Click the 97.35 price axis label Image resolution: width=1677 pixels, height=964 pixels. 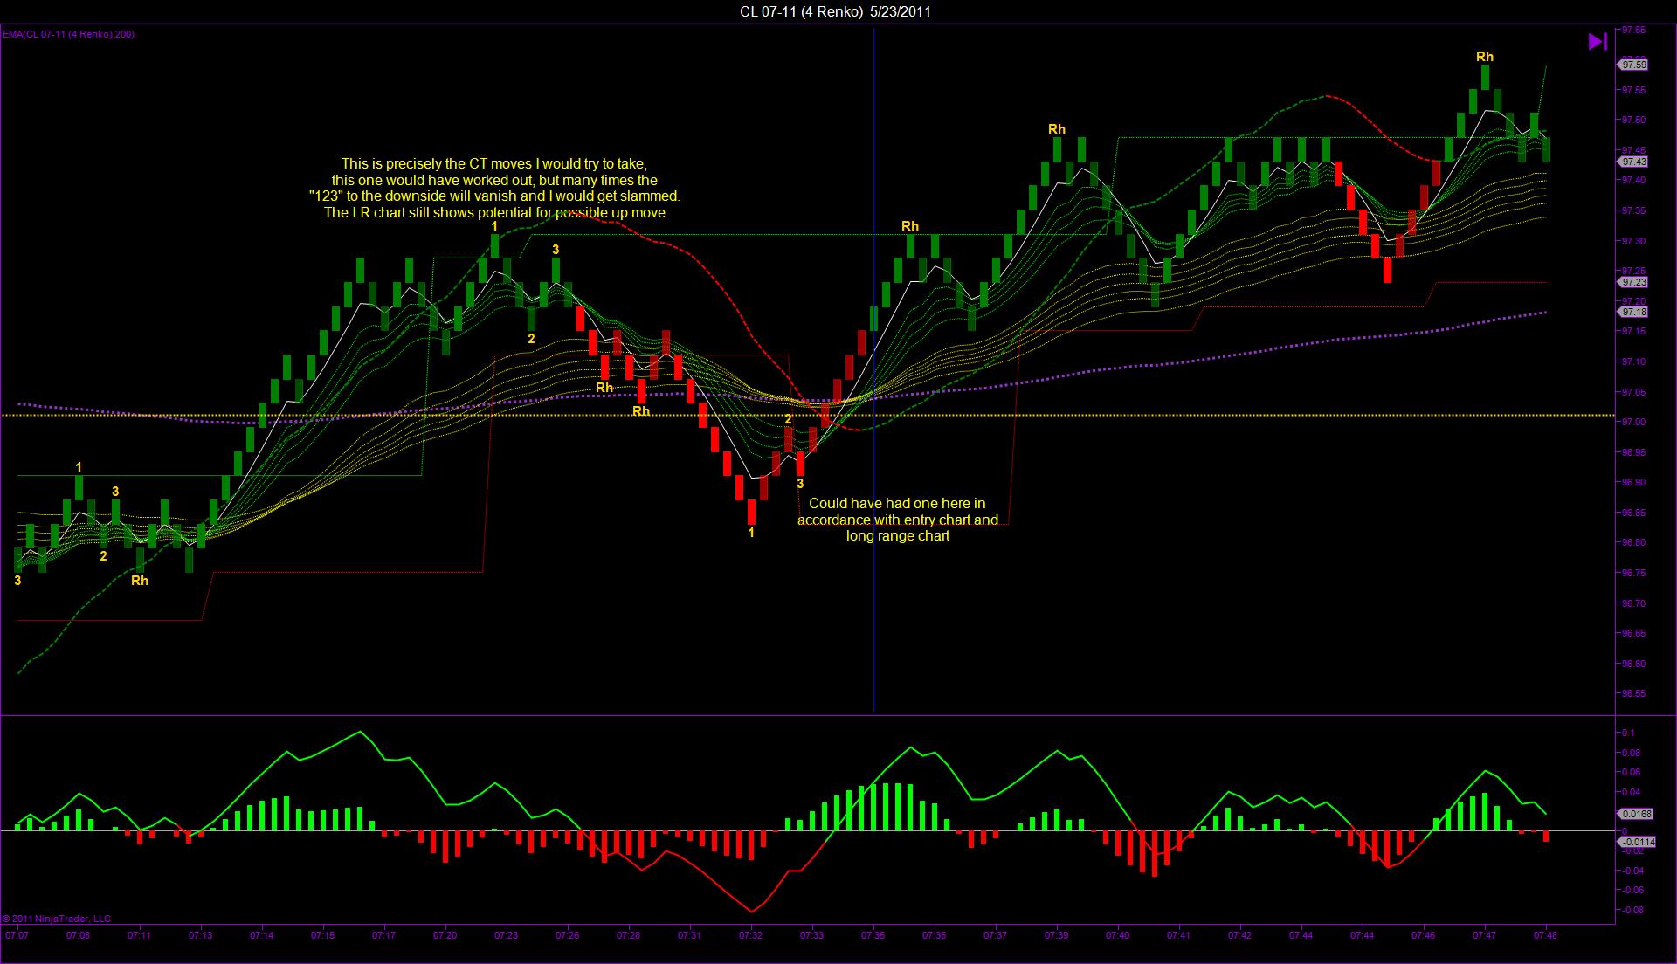[1634, 210]
